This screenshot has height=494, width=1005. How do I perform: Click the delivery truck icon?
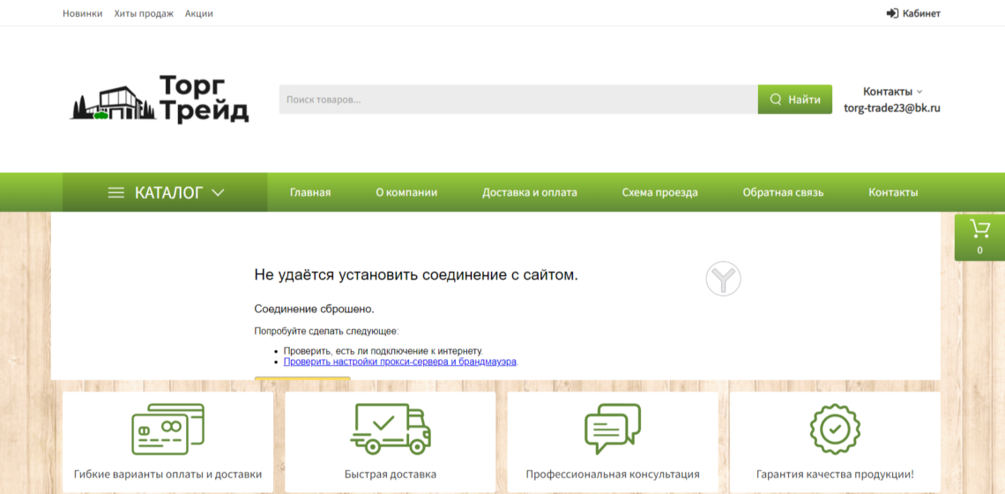pos(391,430)
